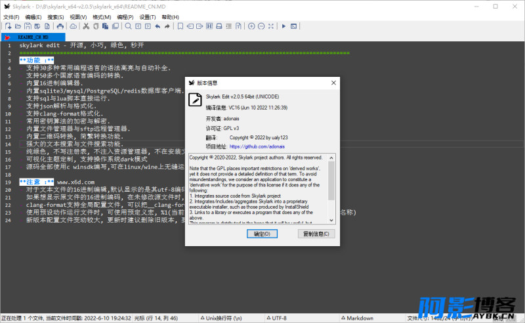The height and width of the screenshot is (323, 525).
Task: Open the 文件(F) menu
Action: [x=11, y=17]
